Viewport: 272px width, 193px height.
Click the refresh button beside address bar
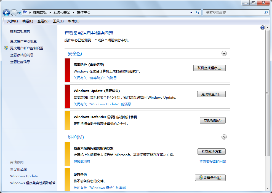tap(198, 12)
